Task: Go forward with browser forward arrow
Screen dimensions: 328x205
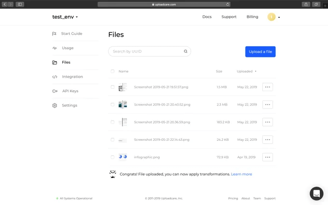Action: pos(11,4)
